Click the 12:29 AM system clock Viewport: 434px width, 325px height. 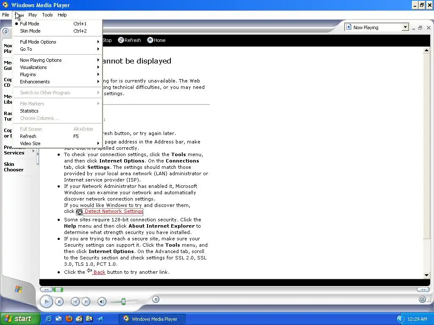click(417, 319)
